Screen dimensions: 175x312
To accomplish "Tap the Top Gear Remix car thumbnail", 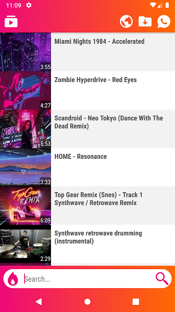I will tap(25, 206).
